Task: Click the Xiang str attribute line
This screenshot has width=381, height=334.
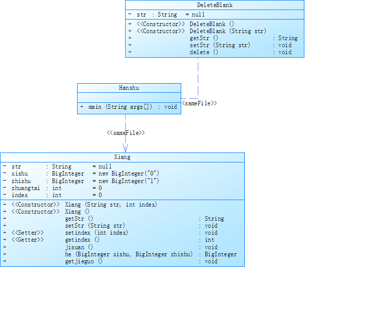Action: (58, 166)
